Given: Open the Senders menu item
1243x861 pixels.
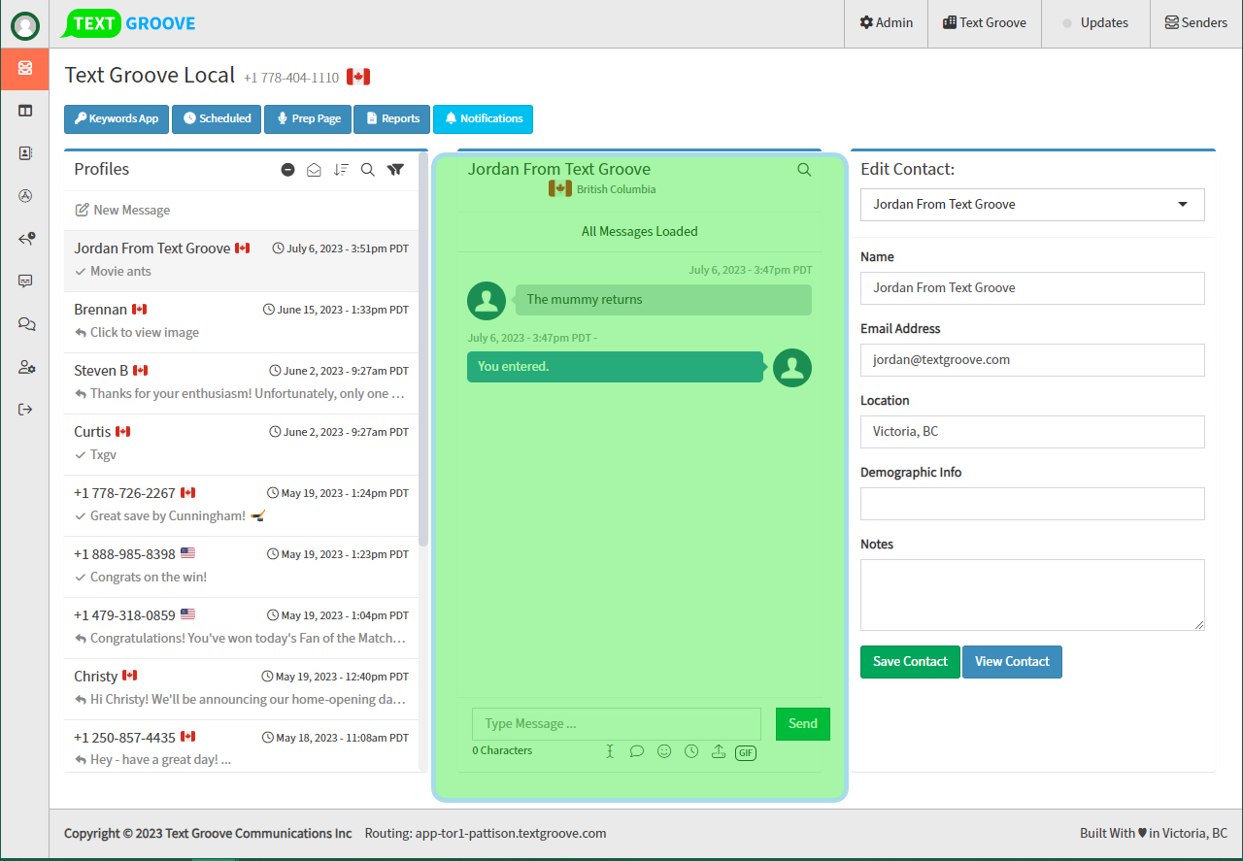Looking at the screenshot, I should pyautogui.click(x=1196, y=23).
